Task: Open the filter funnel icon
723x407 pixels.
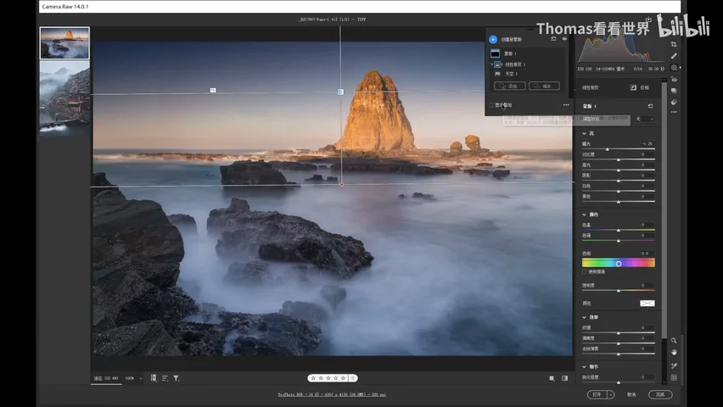Action: point(177,378)
